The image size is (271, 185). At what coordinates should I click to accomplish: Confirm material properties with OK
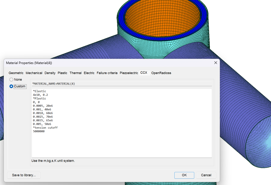184,175
